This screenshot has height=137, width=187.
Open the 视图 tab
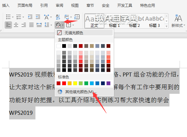pyautogui.click(x=75, y=6)
